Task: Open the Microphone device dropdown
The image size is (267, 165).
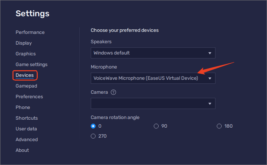Action: [x=153, y=78]
